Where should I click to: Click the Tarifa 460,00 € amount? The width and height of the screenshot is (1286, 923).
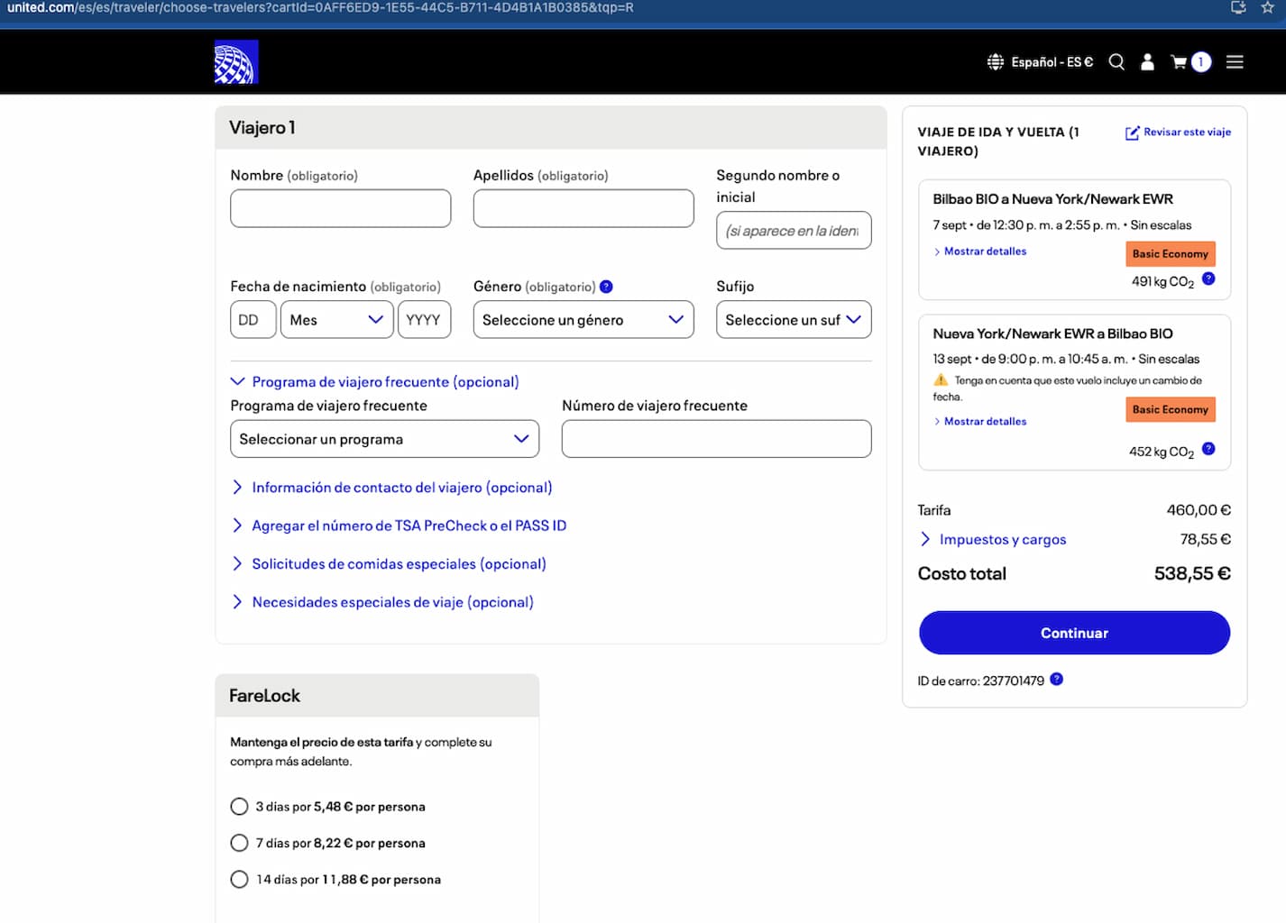pyautogui.click(x=1199, y=510)
